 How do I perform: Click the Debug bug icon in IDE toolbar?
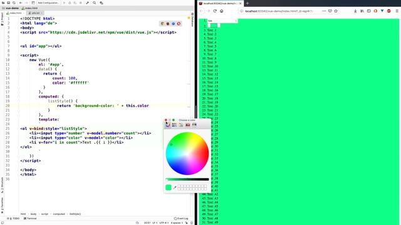pos(70,2)
